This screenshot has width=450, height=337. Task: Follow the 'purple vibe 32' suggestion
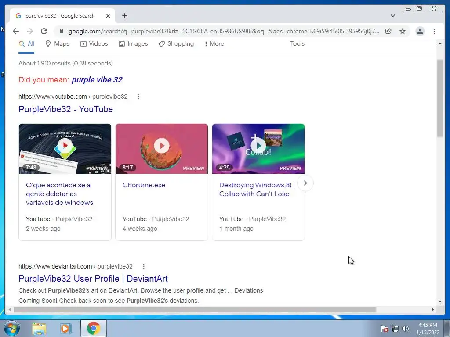[x=97, y=80]
